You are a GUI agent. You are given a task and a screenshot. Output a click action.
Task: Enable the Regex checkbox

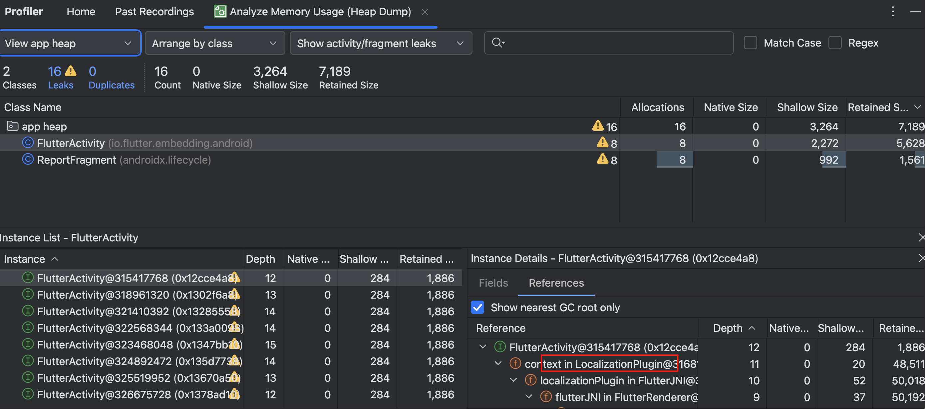835,43
